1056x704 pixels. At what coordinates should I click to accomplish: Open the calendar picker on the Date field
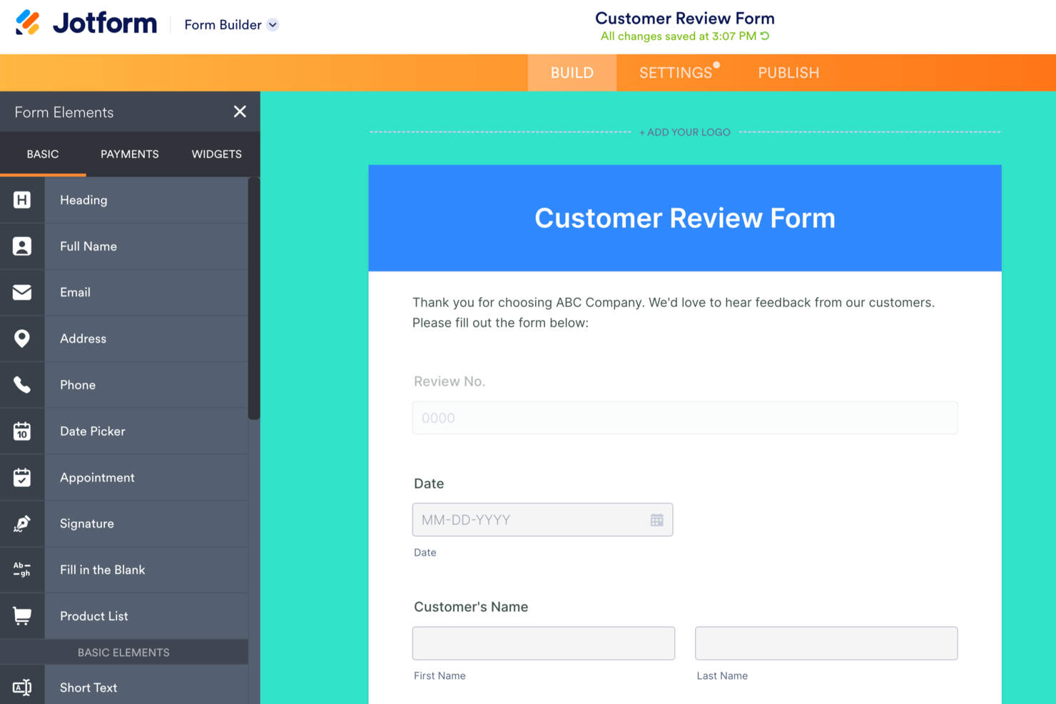656,520
